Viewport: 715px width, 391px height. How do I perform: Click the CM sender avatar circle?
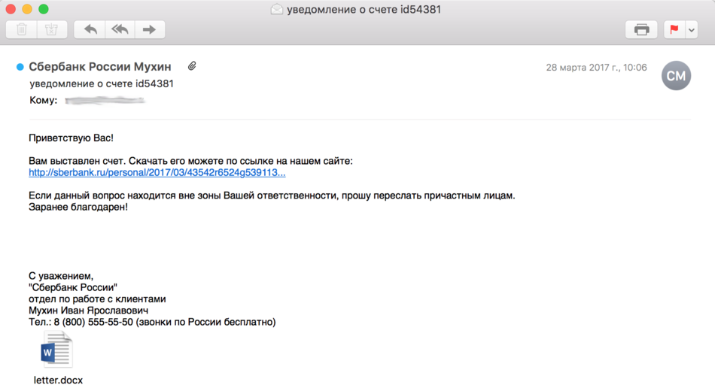coord(676,76)
